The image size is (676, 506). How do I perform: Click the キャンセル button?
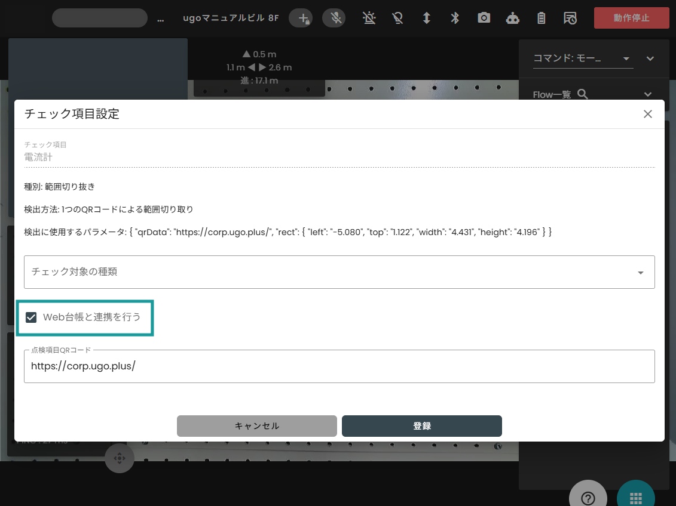coord(257,426)
